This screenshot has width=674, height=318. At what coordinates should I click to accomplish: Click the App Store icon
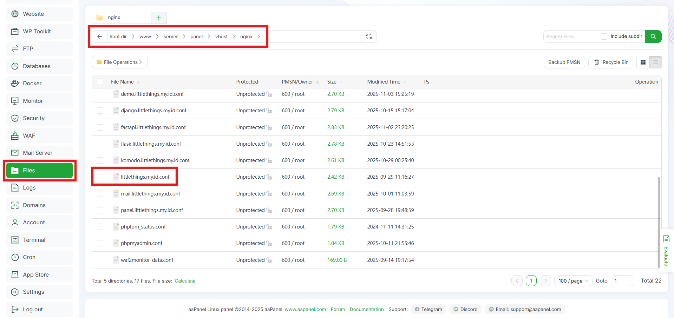[x=15, y=275]
